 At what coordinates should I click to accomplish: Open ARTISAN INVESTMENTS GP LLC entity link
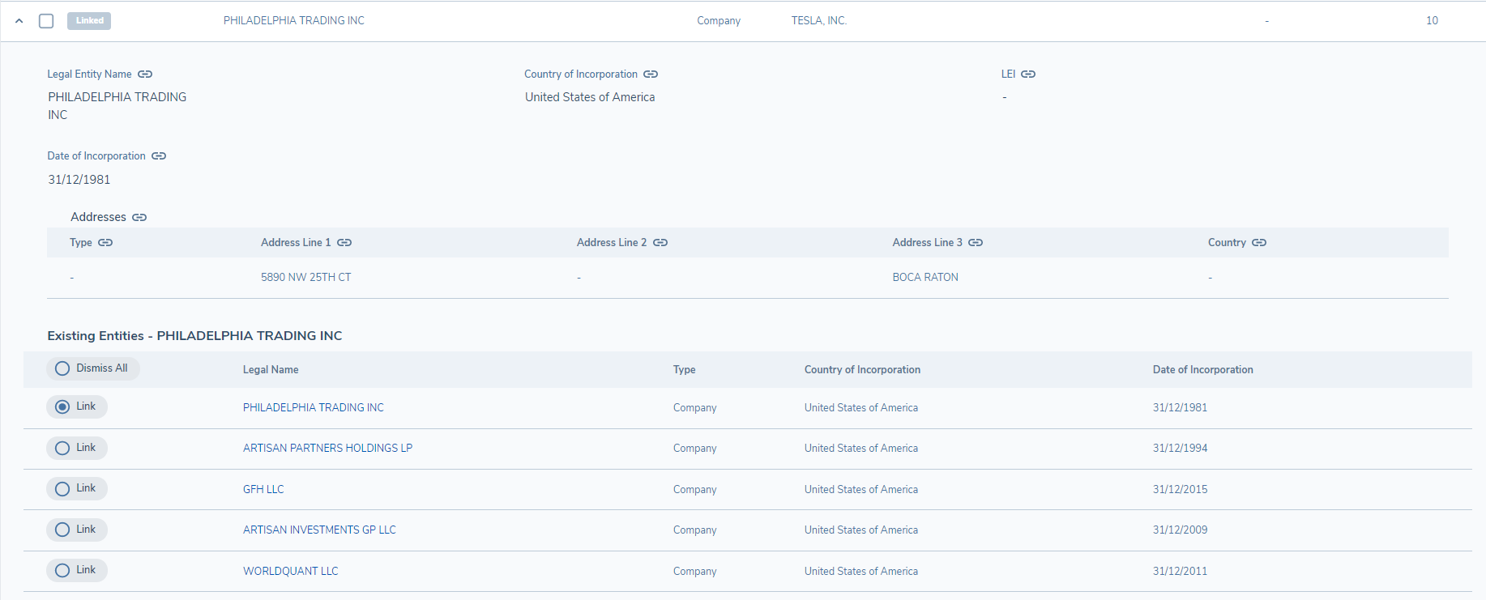click(x=319, y=530)
